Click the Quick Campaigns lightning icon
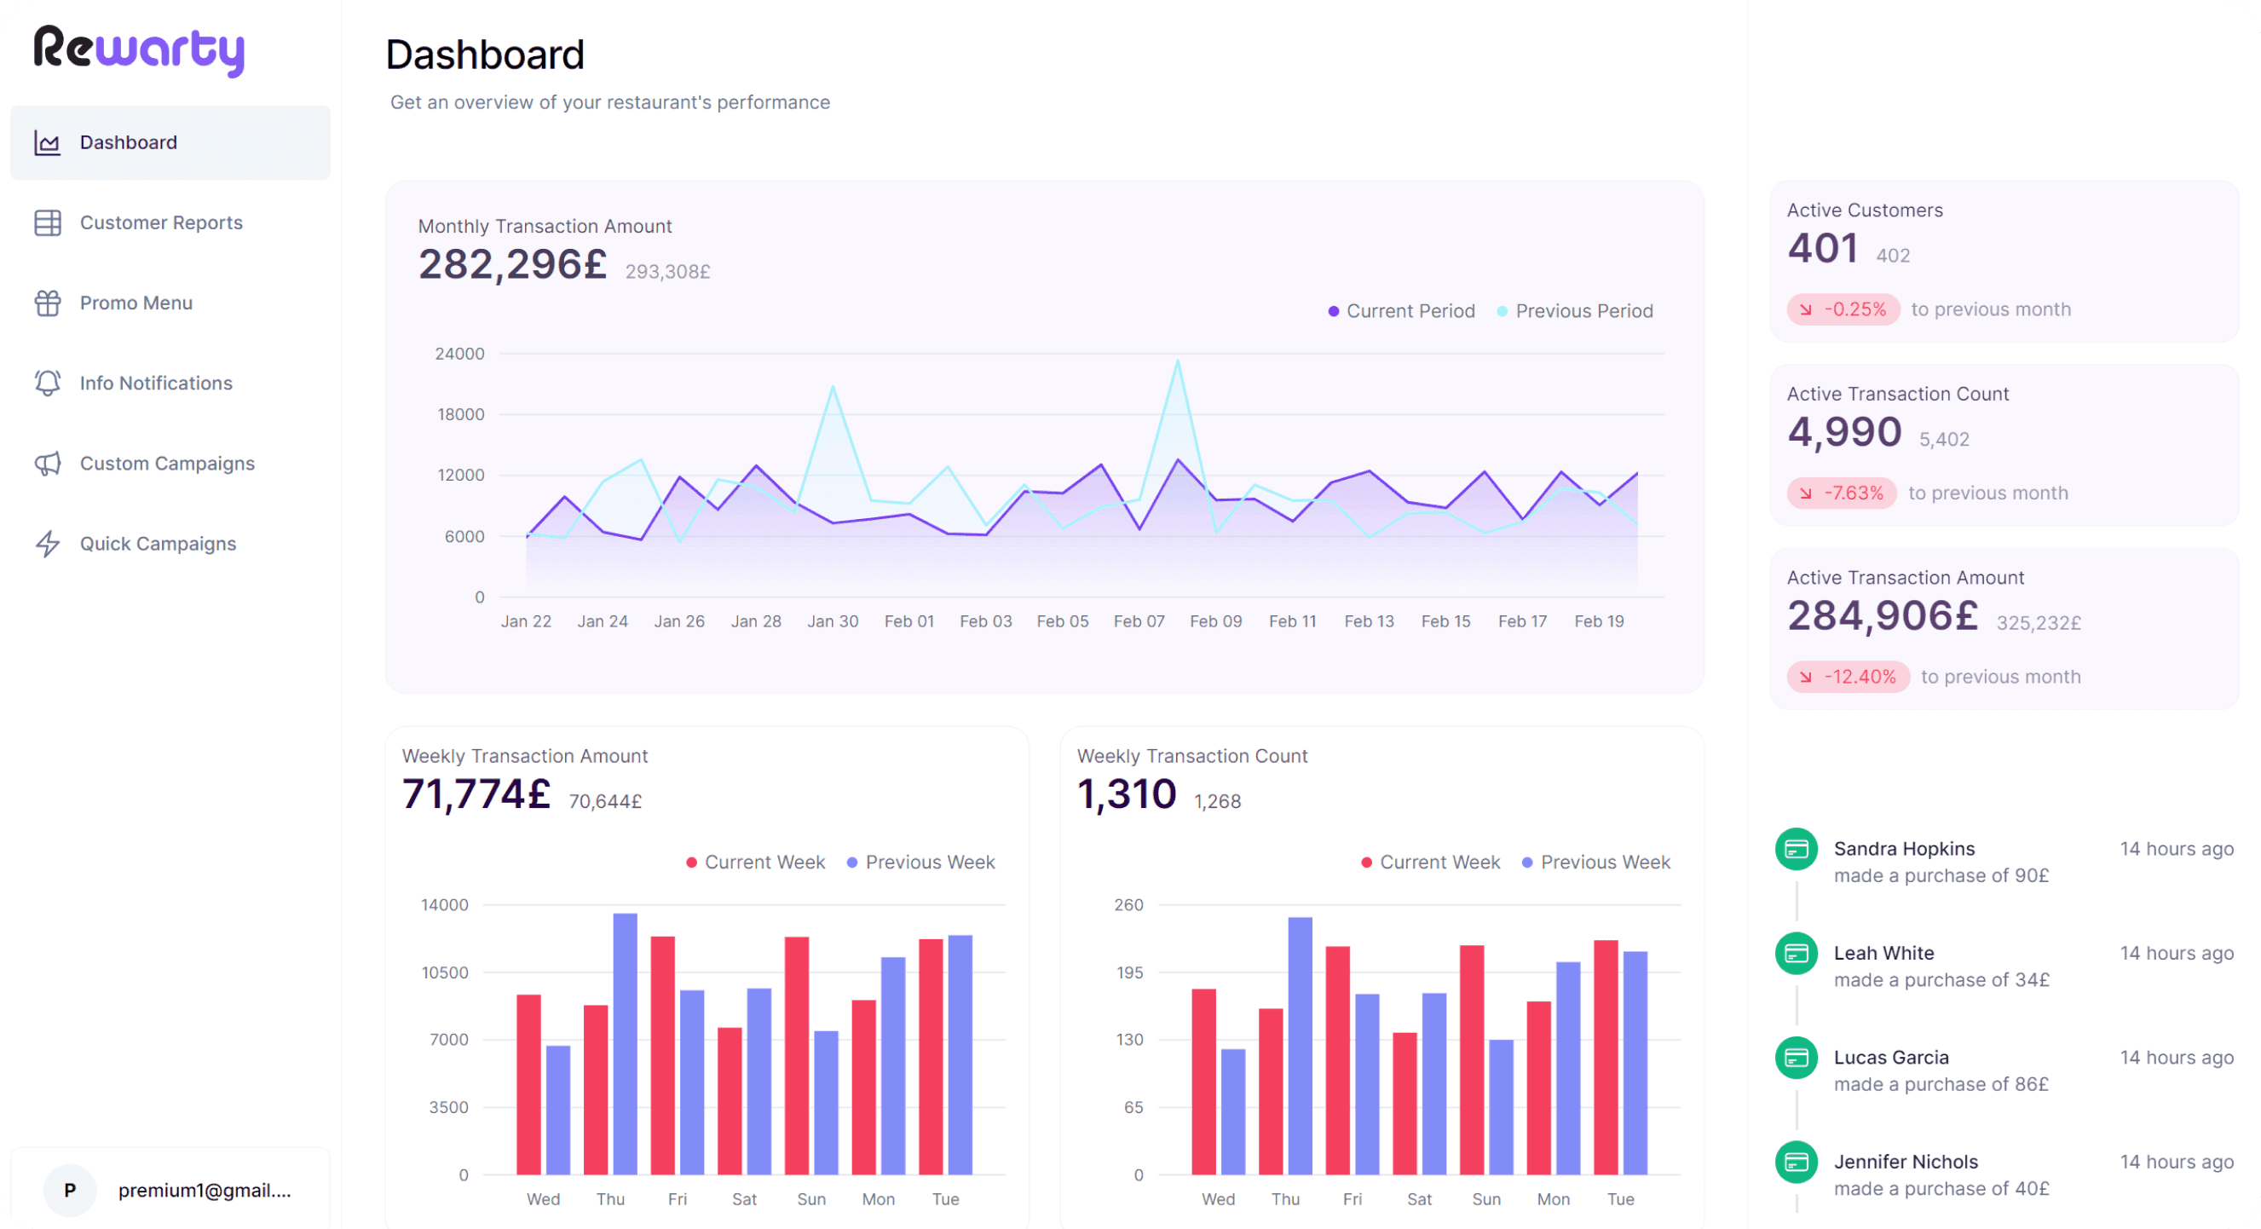This screenshot has height=1229, width=2261. coord(48,544)
